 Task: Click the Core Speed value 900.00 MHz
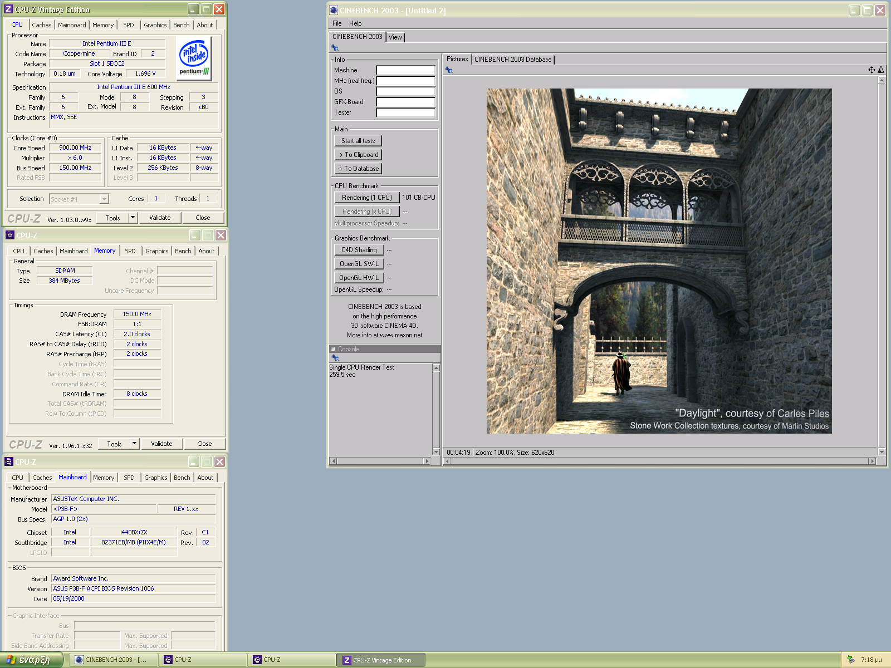[75, 148]
